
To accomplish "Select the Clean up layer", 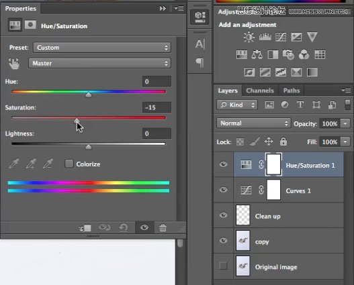I will (289, 215).
